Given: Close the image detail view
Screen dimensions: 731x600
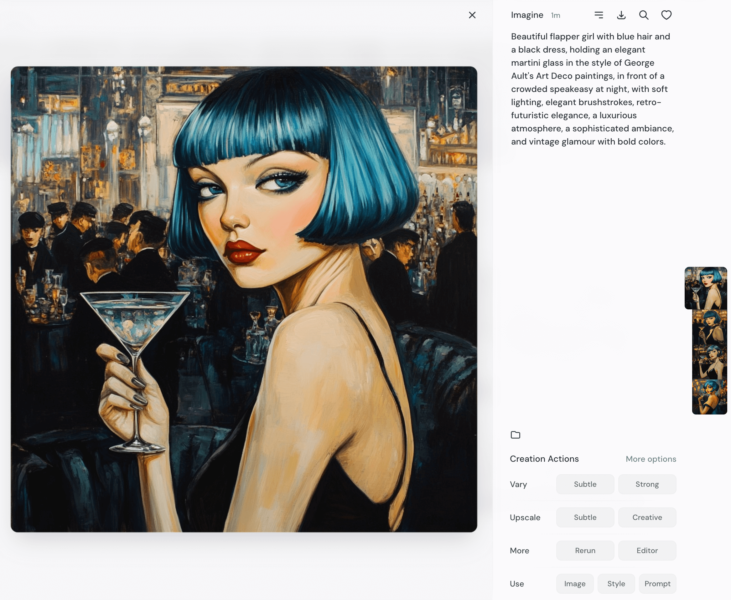Looking at the screenshot, I should (472, 15).
